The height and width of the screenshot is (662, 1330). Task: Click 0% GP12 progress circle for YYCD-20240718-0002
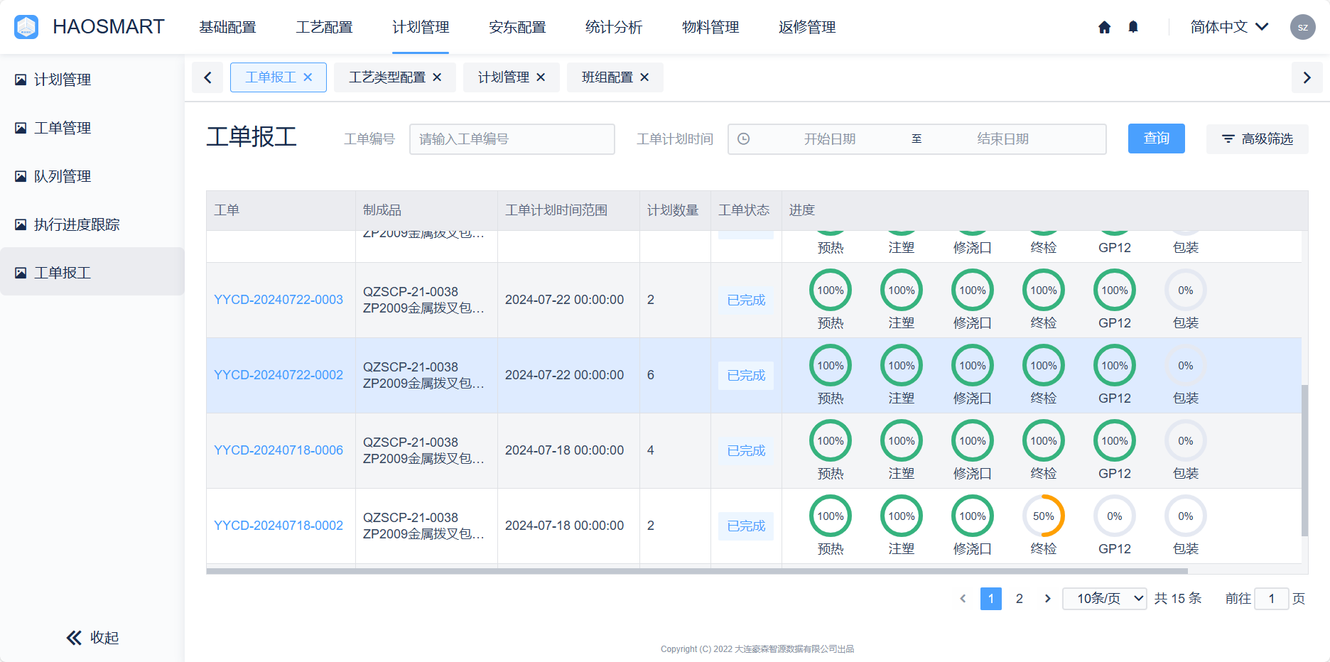1115,516
